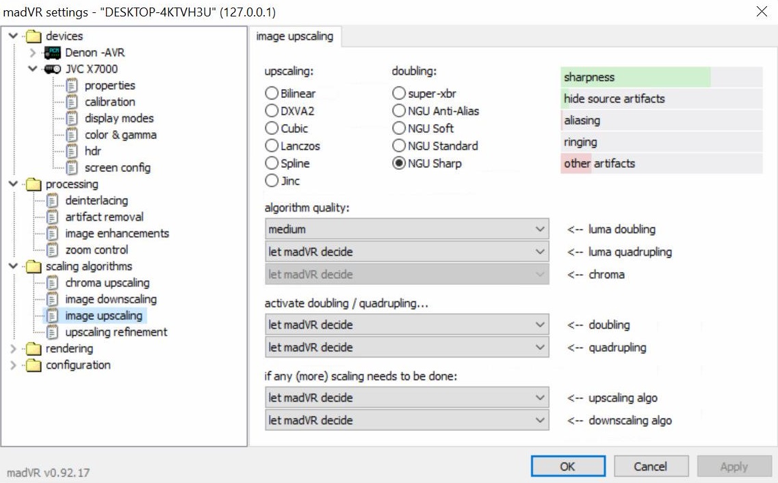Open the luma quadrupling quality dropdown
778x483 pixels.
click(x=407, y=252)
